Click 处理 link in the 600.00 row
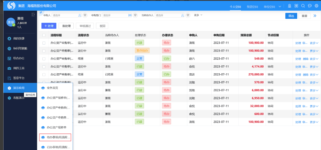 298,114
